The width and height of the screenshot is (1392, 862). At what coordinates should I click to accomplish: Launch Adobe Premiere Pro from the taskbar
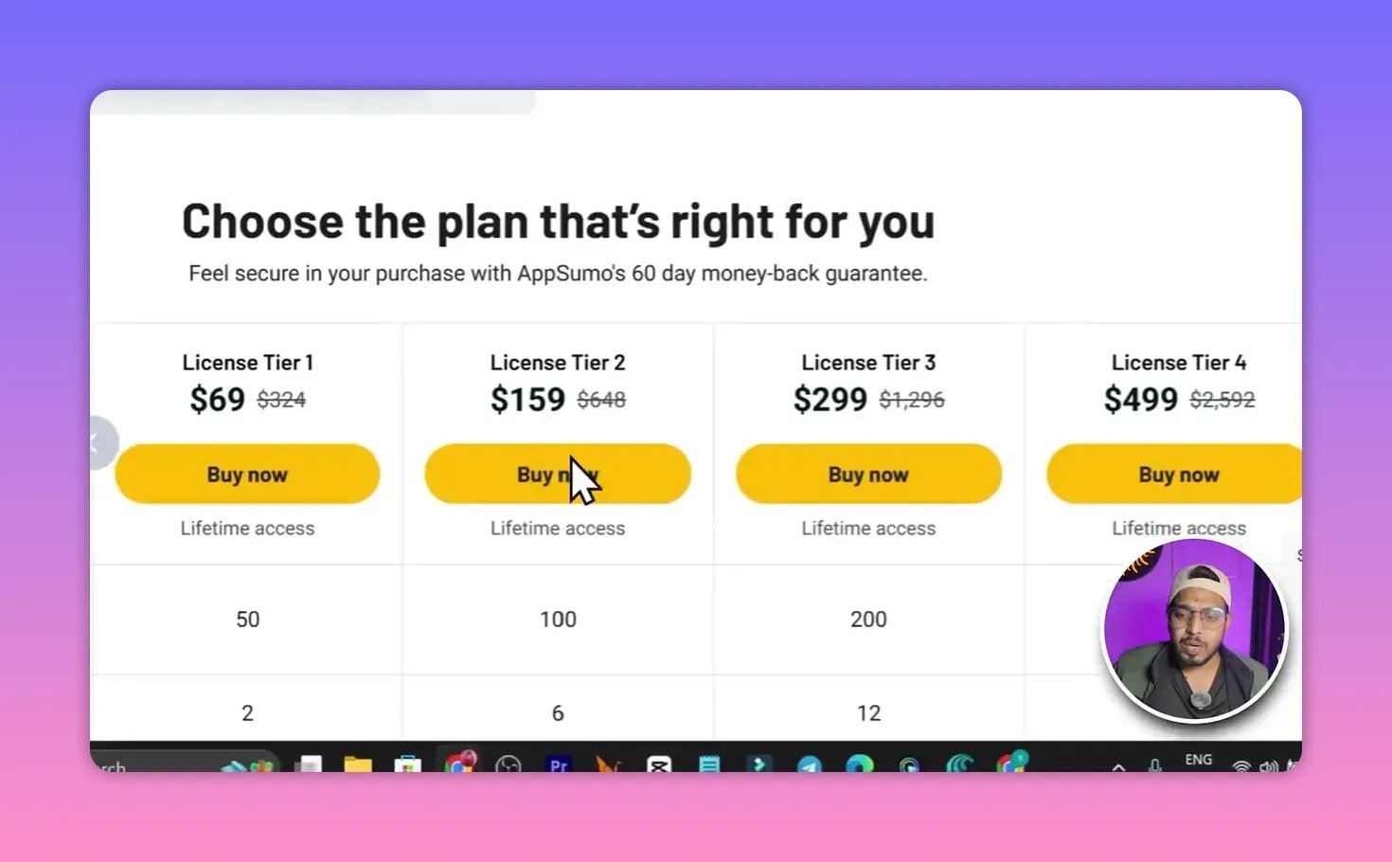pyautogui.click(x=557, y=763)
